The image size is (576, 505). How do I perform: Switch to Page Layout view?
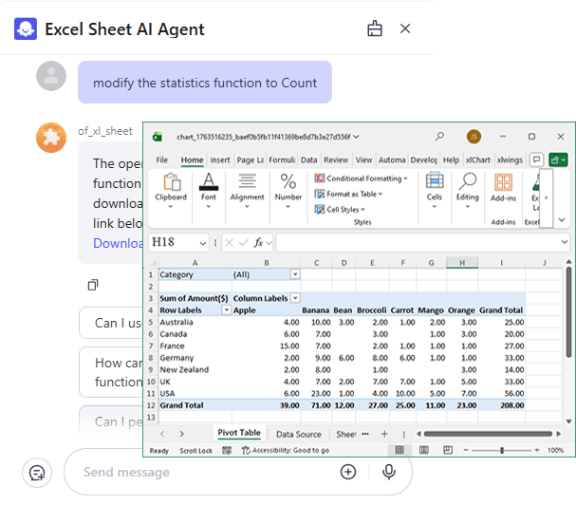(x=424, y=450)
